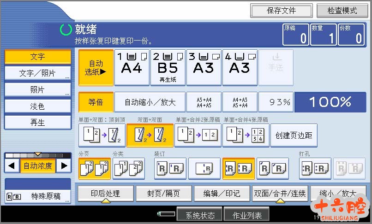Open 文字/照片 options
This screenshot has width=372, height=224.
(38, 73)
